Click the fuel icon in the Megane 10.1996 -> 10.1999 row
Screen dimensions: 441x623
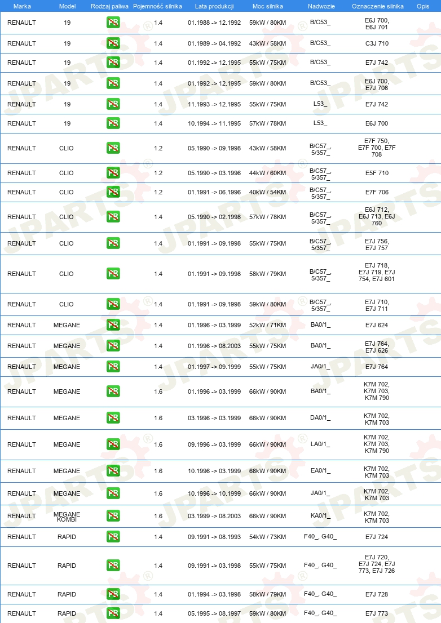113,493
